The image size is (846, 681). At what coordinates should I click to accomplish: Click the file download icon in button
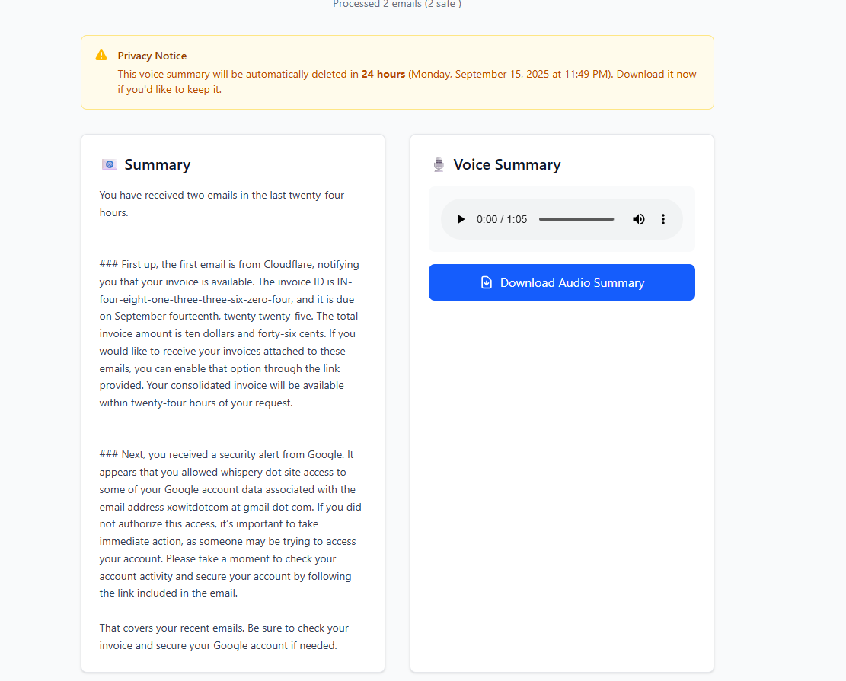[486, 282]
